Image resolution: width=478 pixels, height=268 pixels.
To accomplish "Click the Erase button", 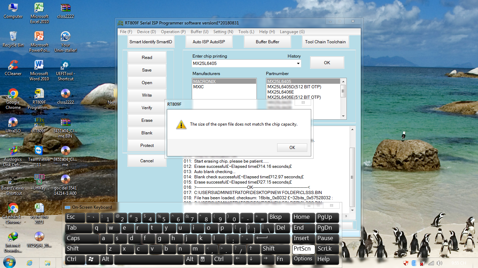I will point(147,120).
